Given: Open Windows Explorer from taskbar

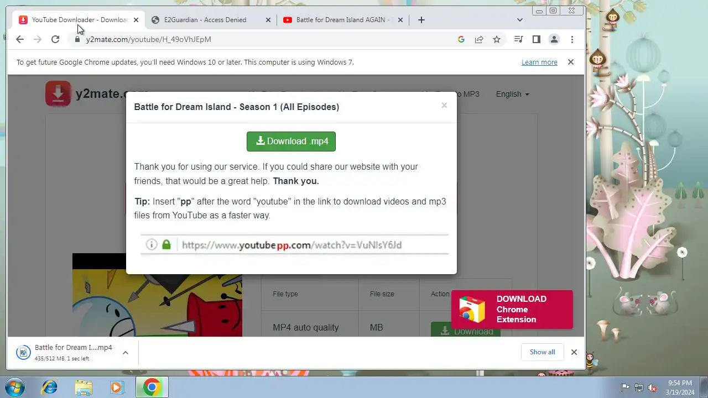Looking at the screenshot, I should (84, 387).
